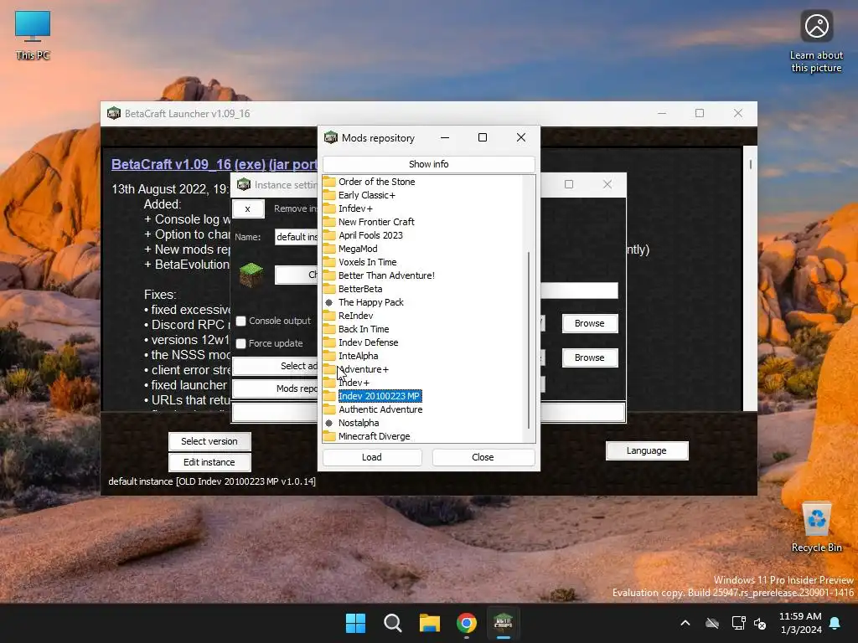Click the lower Browse button
Viewport: 858px width, 643px height.
[590, 358]
